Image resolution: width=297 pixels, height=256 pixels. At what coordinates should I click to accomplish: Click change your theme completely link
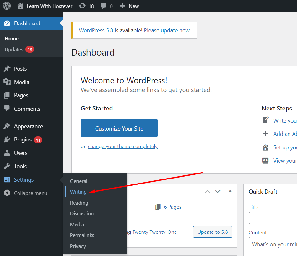[x=123, y=147]
